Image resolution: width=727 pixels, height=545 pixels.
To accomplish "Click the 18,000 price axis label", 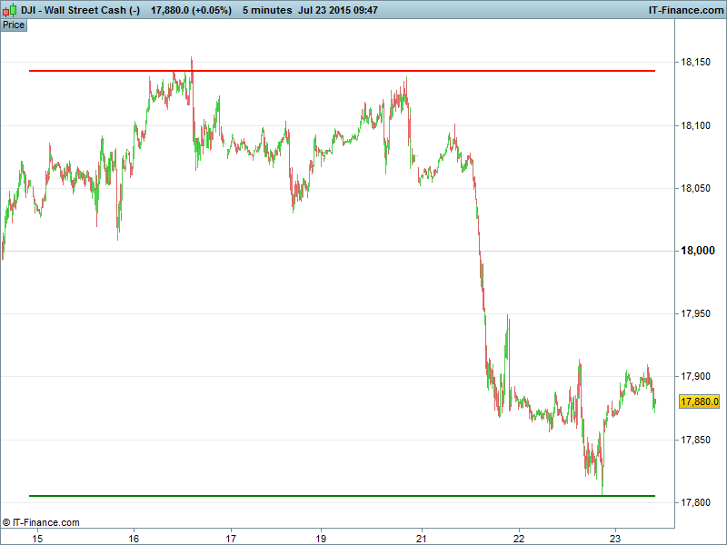I will [697, 252].
